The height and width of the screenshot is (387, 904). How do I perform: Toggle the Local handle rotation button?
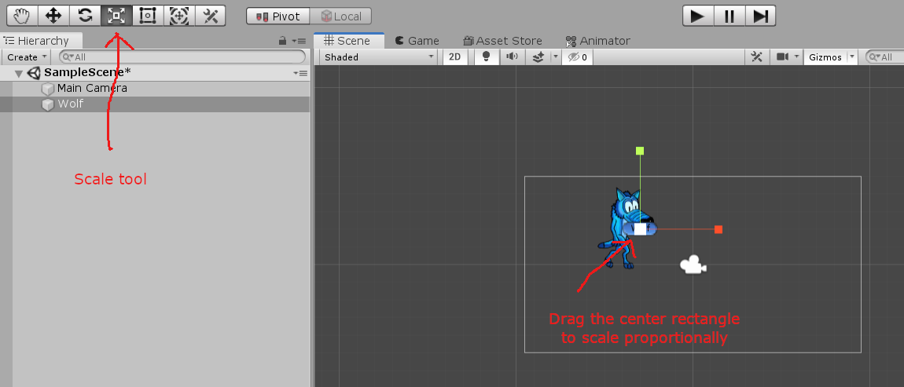click(x=340, y=16)
